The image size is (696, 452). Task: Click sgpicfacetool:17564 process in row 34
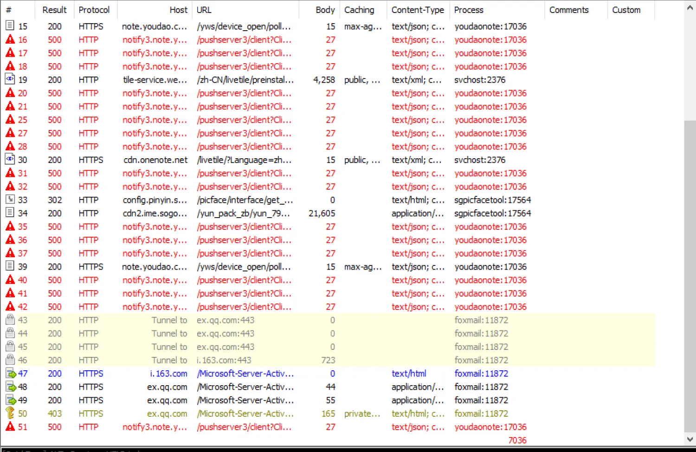coord(493,213)
